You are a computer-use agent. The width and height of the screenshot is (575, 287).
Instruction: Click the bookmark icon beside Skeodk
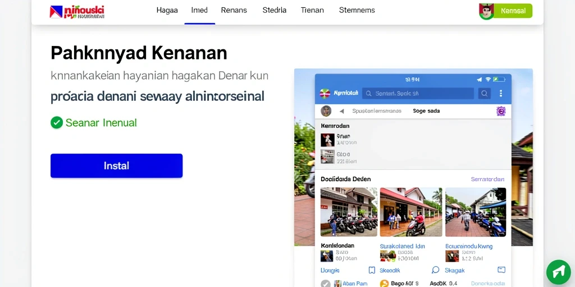click(372, 270)
